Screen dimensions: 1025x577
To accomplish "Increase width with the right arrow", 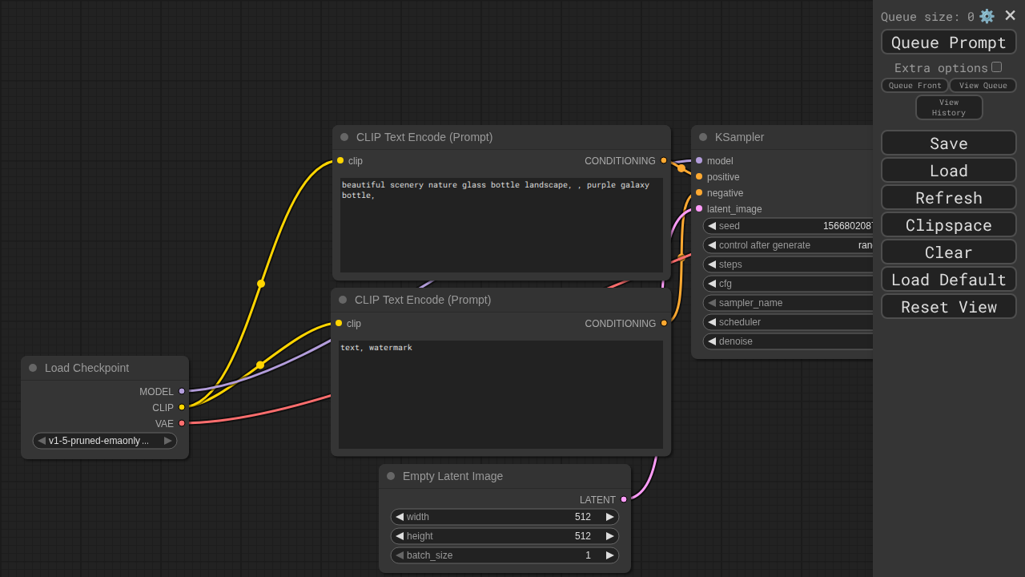I will [610, 517].
